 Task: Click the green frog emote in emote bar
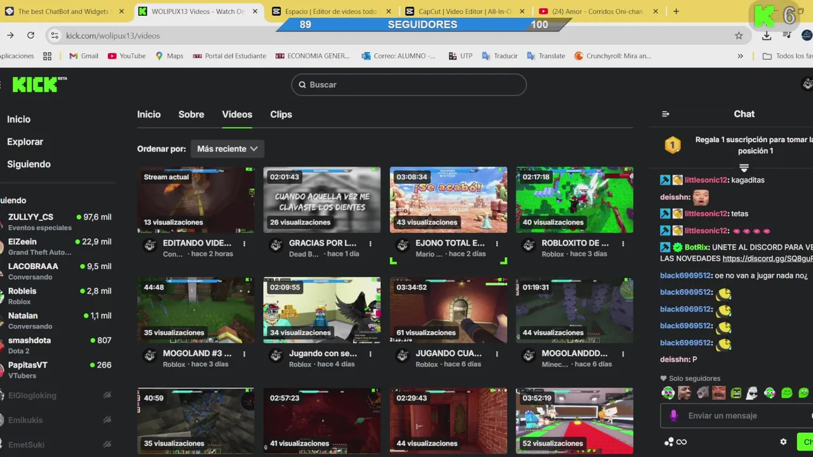click(736, 394)
